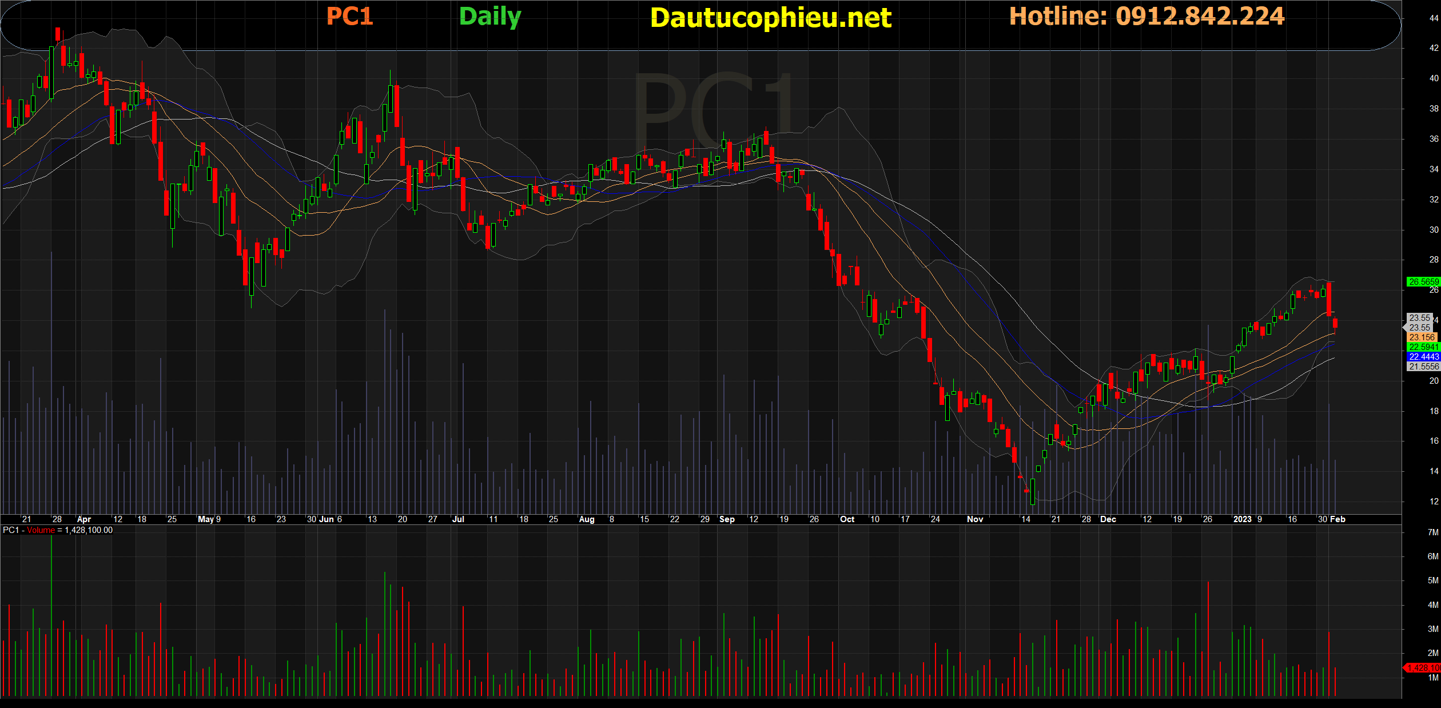Click the green Daily timeframe label

pyautogui.click(x=490, y=16)
